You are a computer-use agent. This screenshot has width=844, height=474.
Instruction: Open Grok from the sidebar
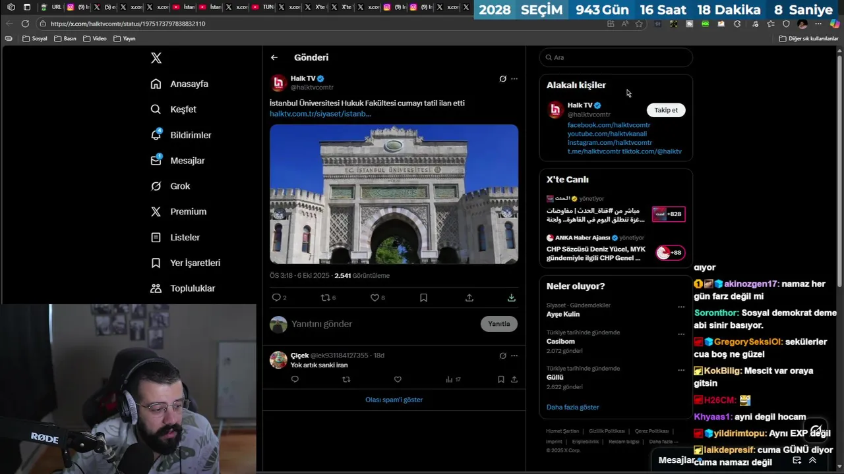coord(170,186)
